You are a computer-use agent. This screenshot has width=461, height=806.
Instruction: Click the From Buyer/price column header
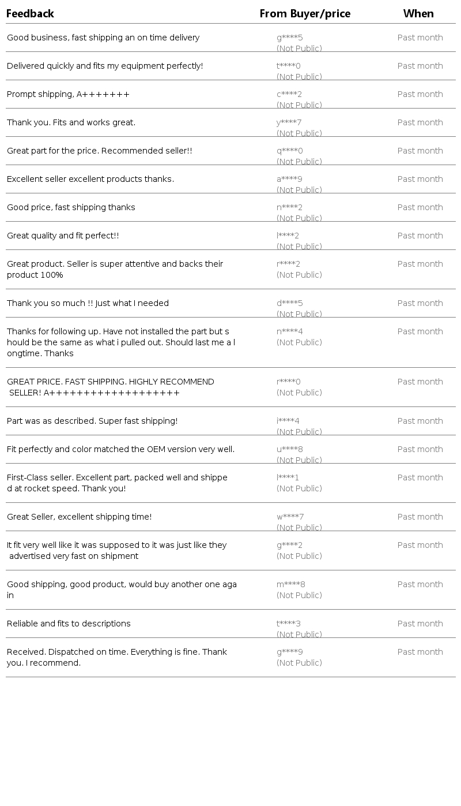pos(305,14)
